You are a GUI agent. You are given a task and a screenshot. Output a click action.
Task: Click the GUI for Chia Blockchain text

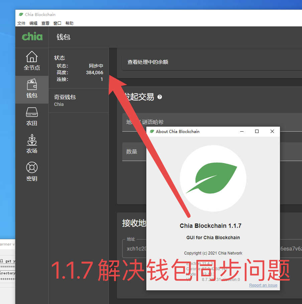213,238
